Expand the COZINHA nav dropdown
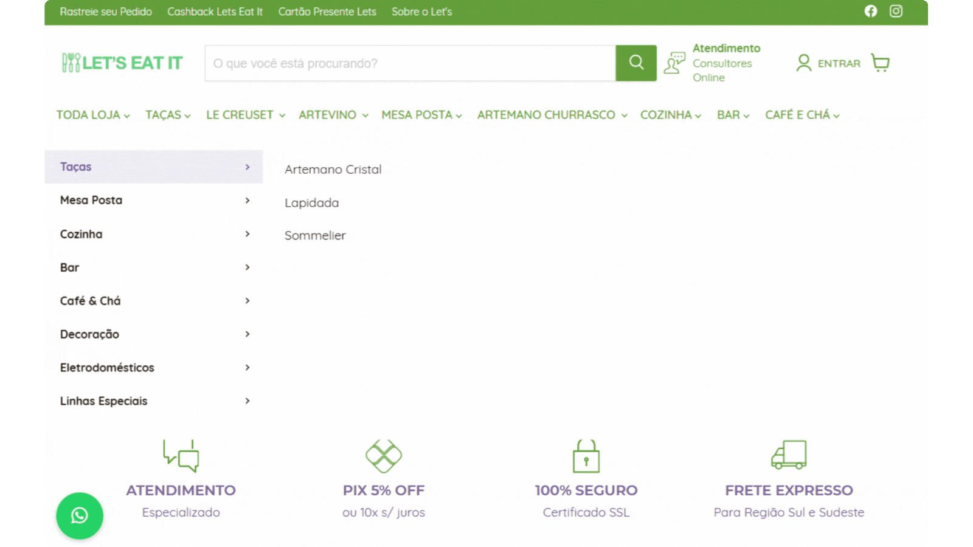 coord(671,115)
